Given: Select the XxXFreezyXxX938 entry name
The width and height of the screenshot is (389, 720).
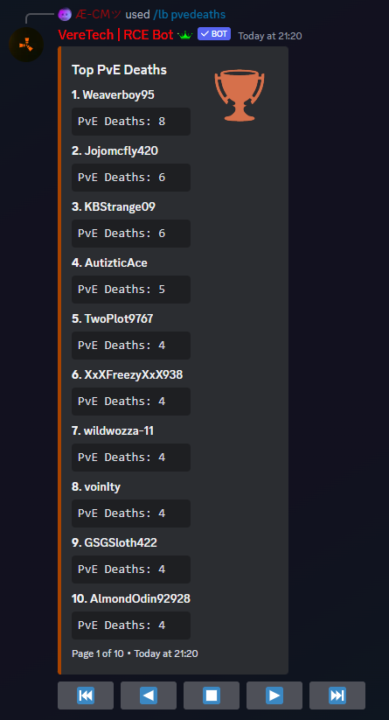Looking at the screenshot, I should pos(127,374).
